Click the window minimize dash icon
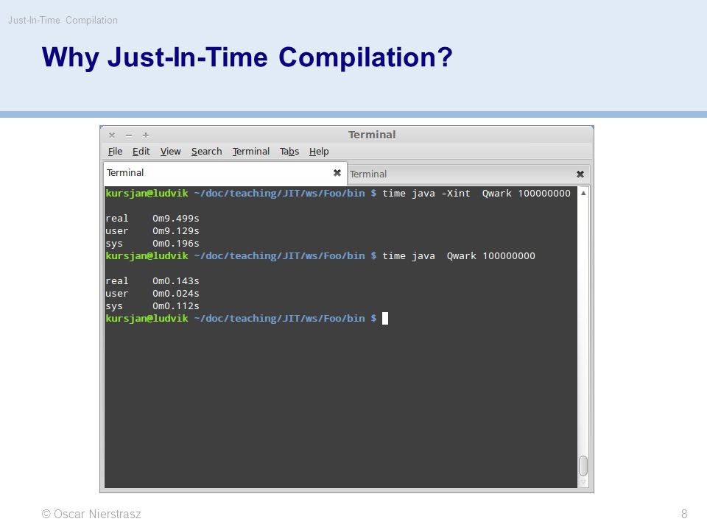 129,135
